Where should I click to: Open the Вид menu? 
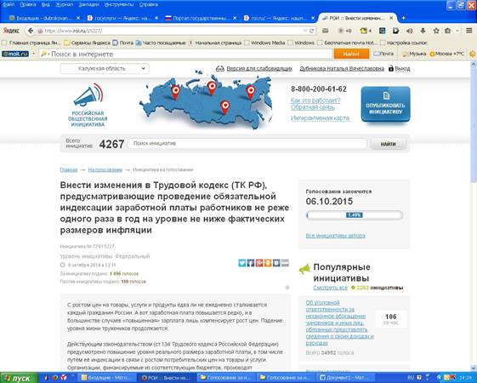tap(46, 4)
